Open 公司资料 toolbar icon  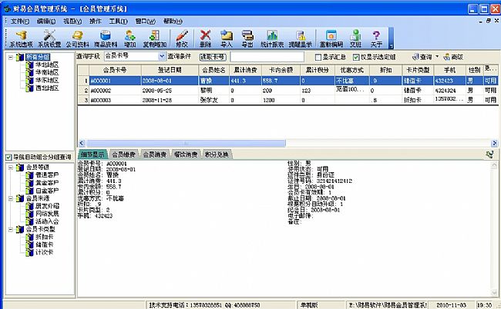point(77,39)
